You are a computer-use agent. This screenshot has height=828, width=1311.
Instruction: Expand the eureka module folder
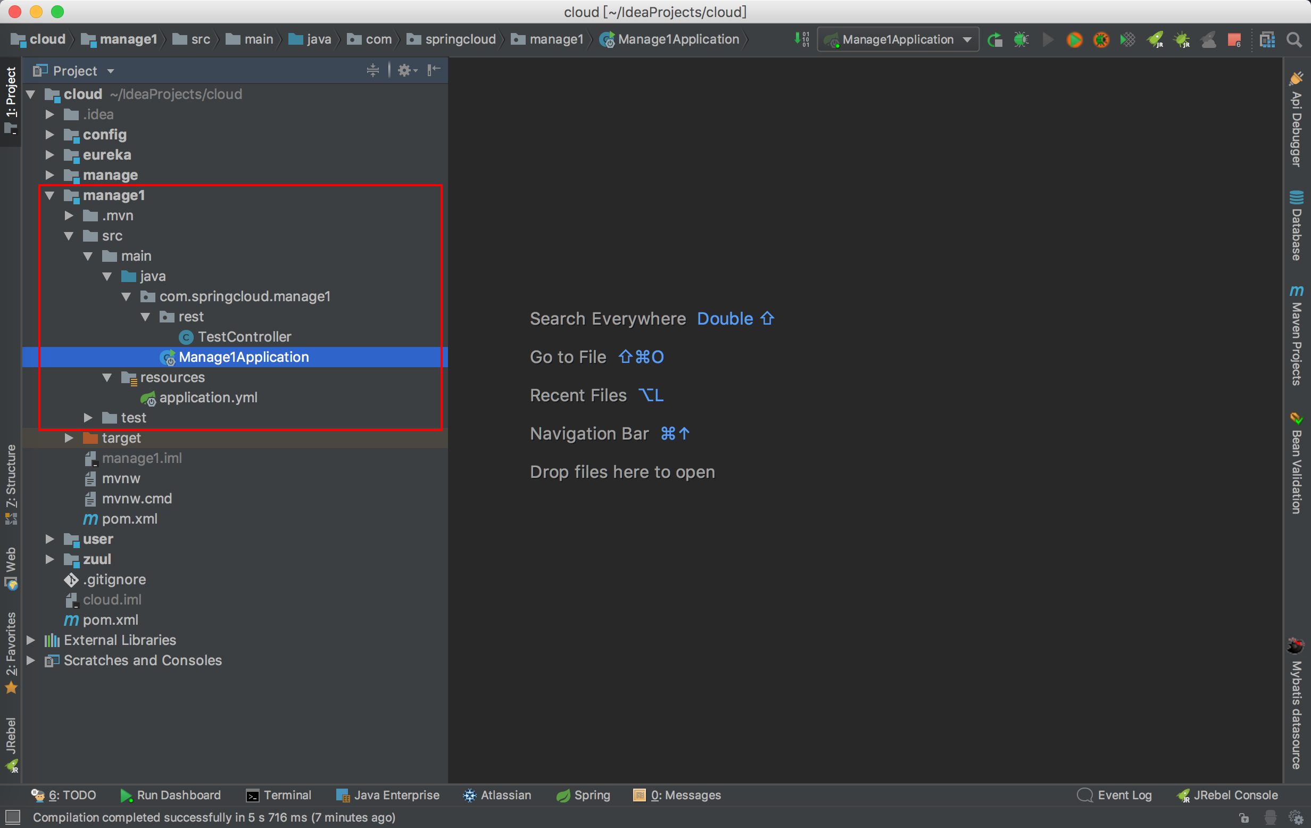pos(49,155)
